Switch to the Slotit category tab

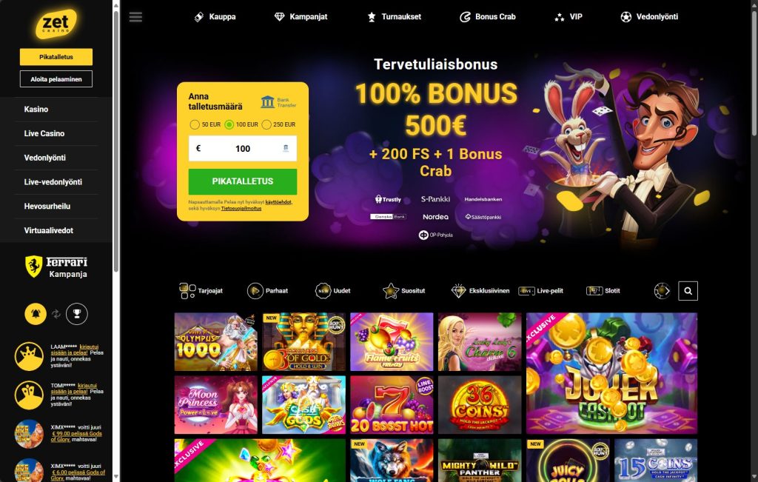coord(603,291)
